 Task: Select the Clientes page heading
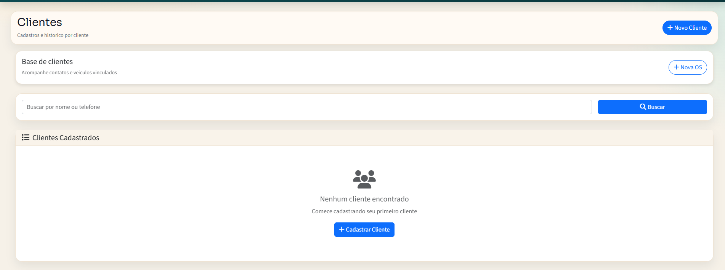(40, 22)
